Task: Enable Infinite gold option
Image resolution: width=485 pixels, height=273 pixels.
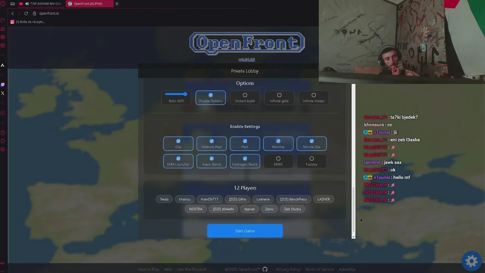Action: (x=279, y=97)
